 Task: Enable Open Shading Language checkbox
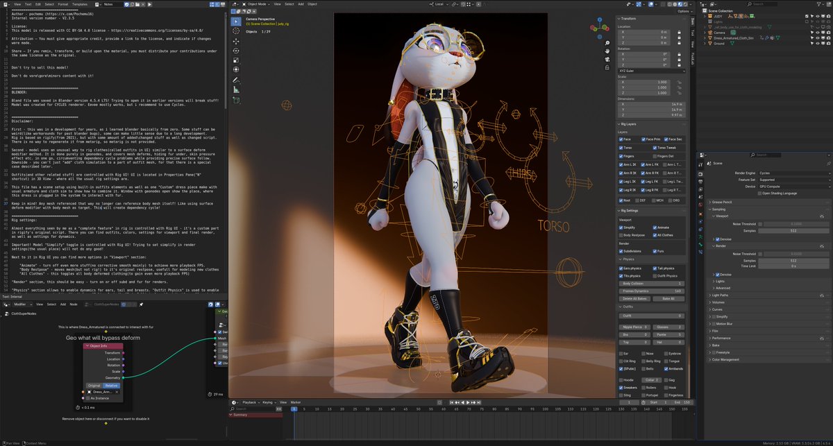pos(759,193)
